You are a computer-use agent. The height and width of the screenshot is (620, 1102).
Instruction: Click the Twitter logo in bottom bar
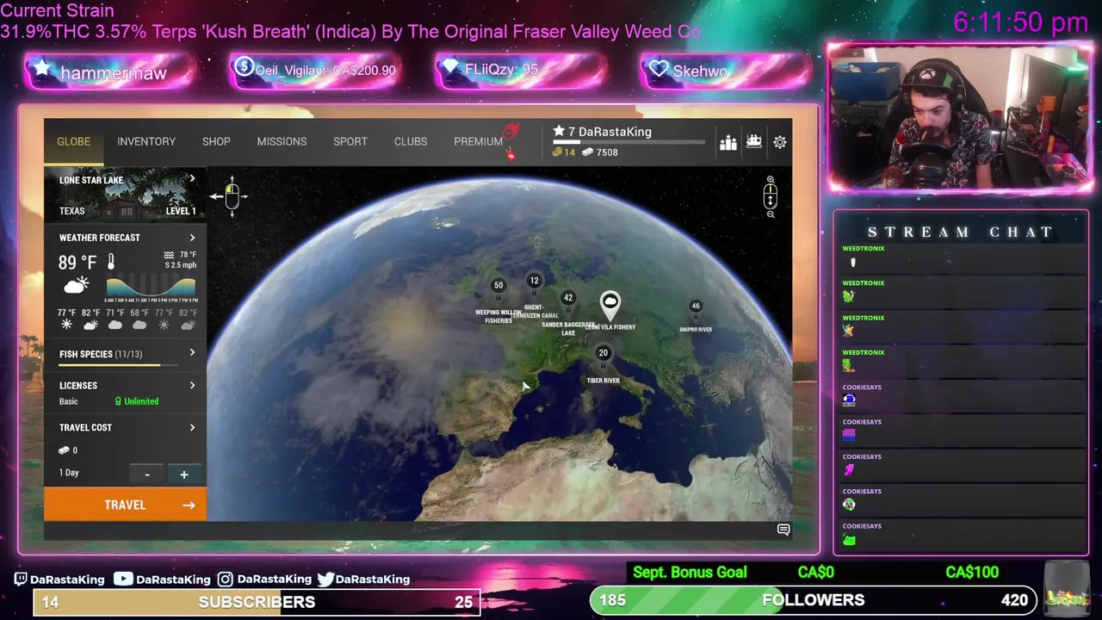(325, 580)
